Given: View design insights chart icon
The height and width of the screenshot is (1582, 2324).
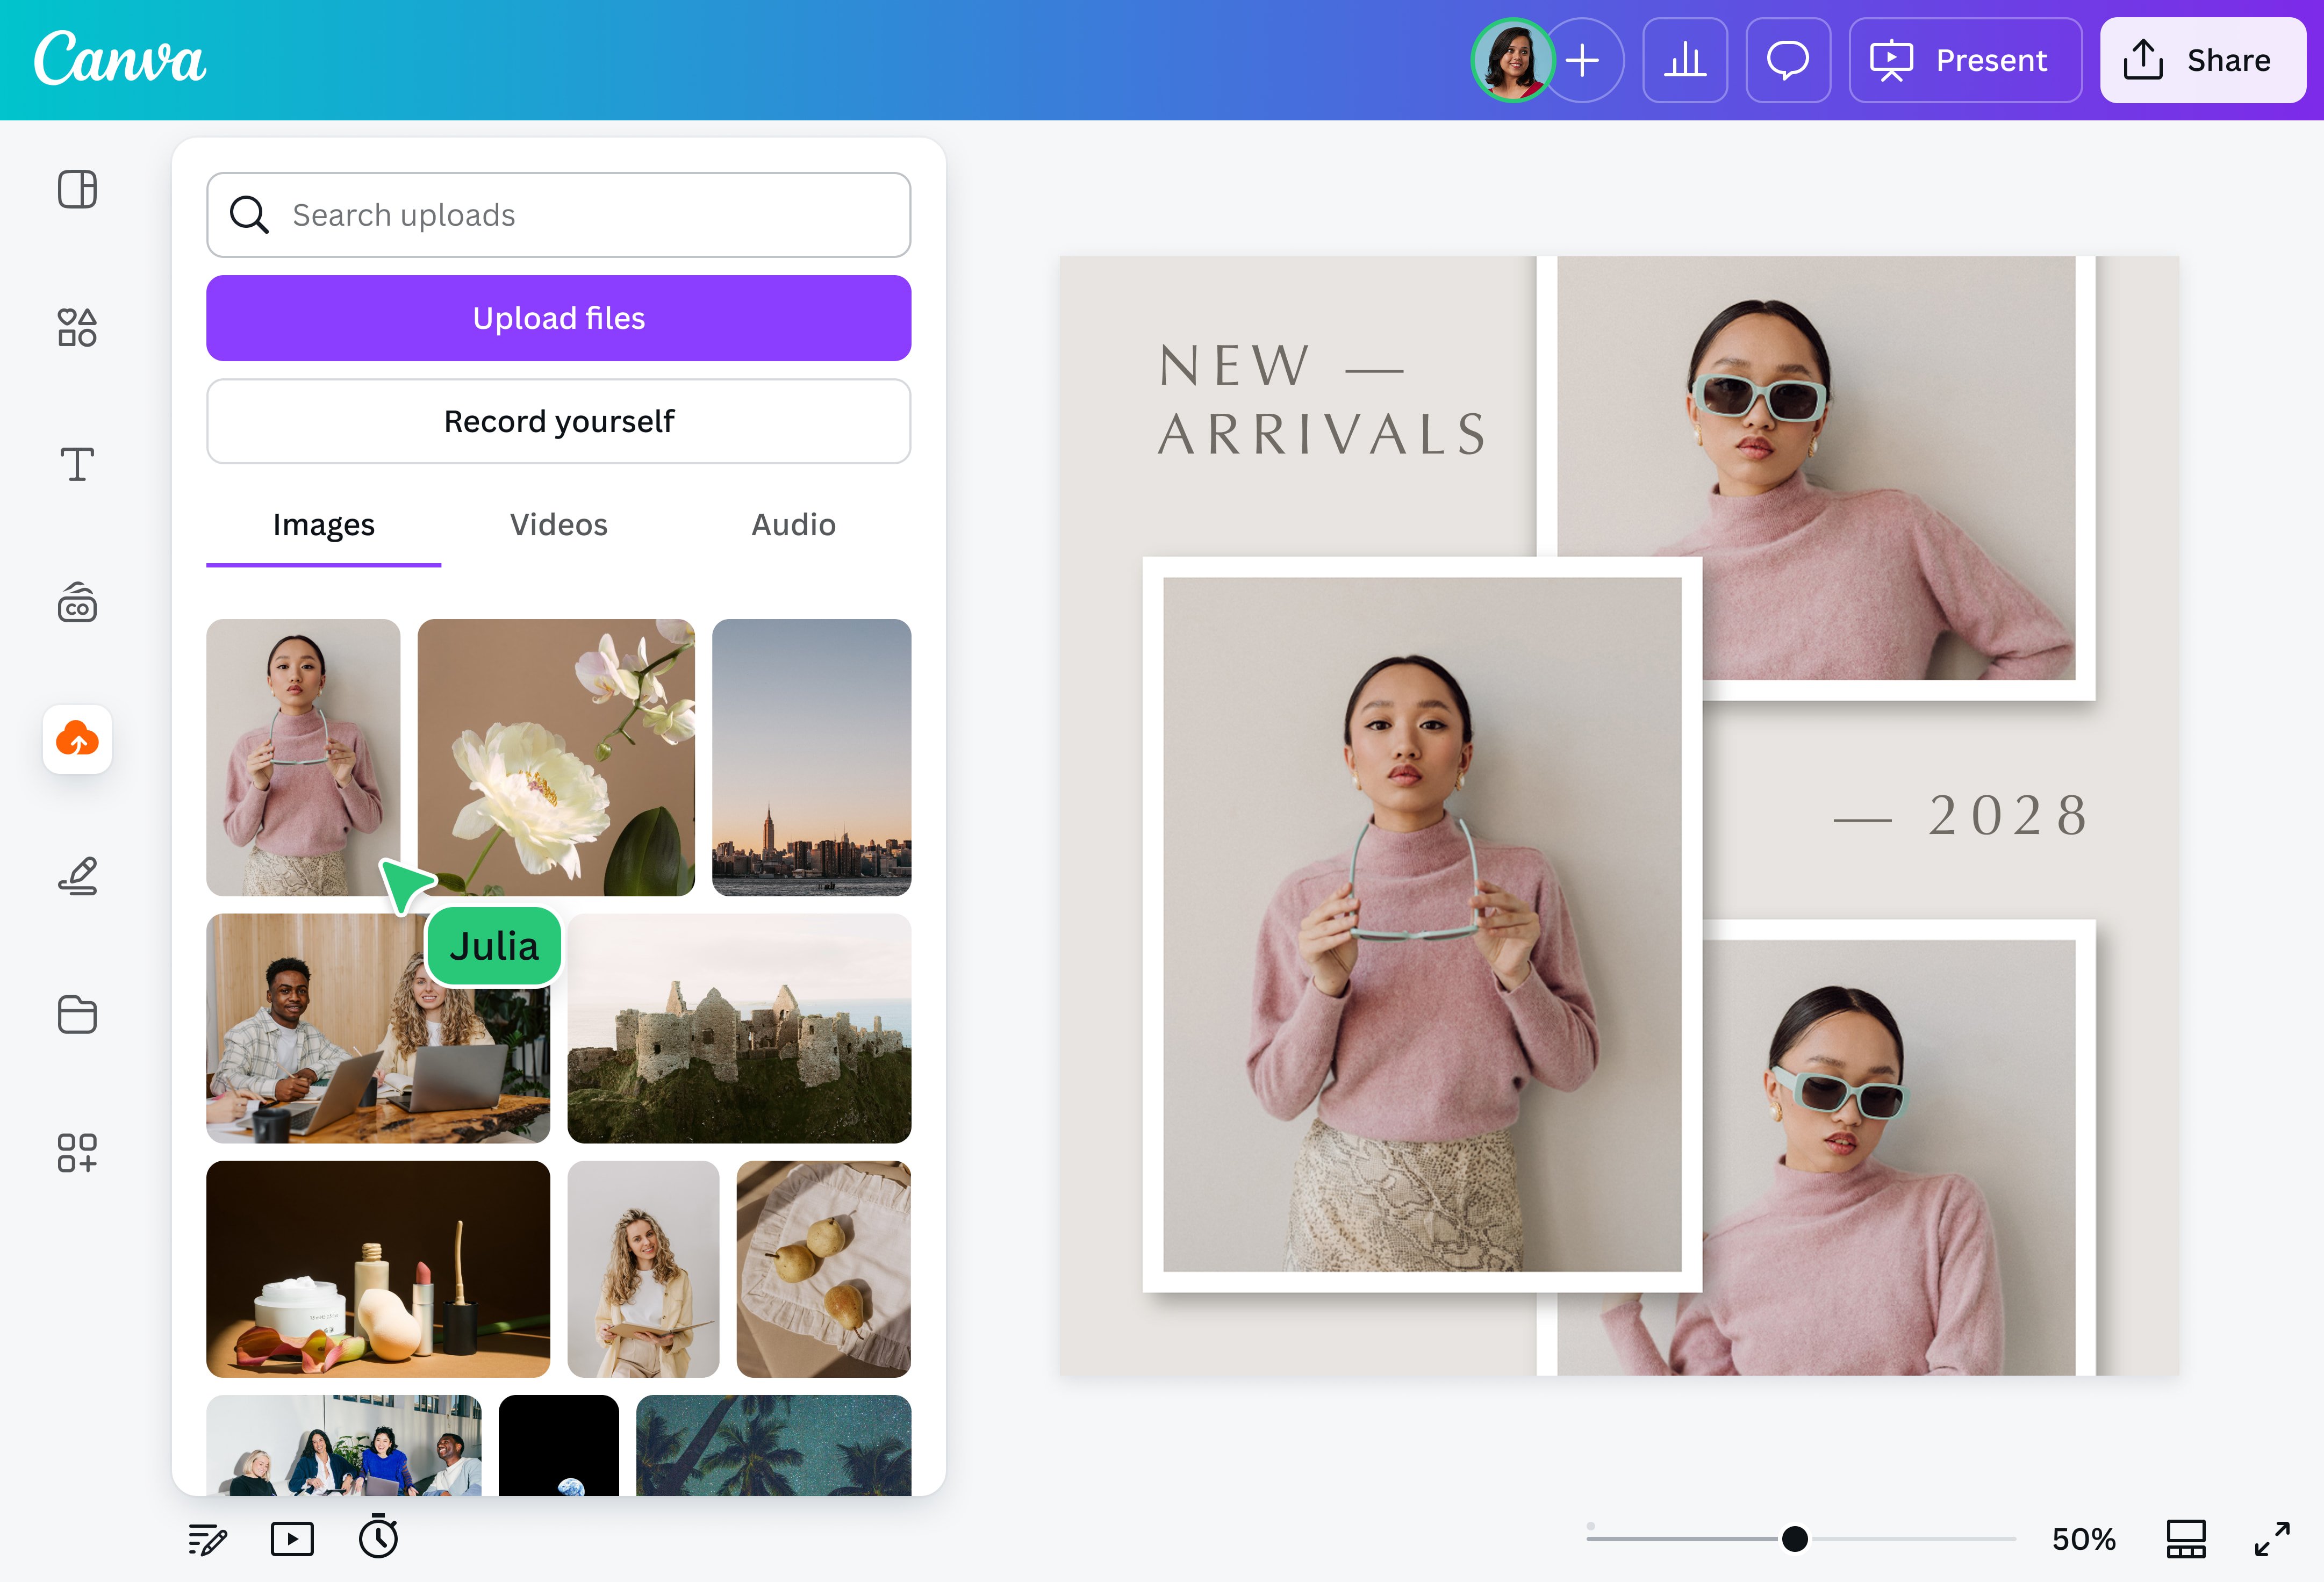Looking at the screenshot, I should pyautogui.click(x=1686, y=60).
